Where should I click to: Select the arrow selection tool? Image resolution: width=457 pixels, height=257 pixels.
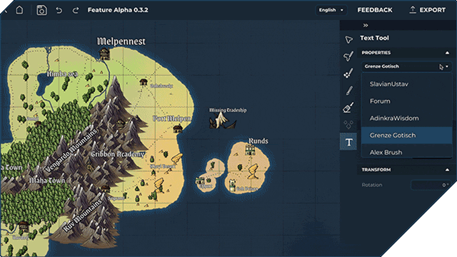(x=348, y=39)
